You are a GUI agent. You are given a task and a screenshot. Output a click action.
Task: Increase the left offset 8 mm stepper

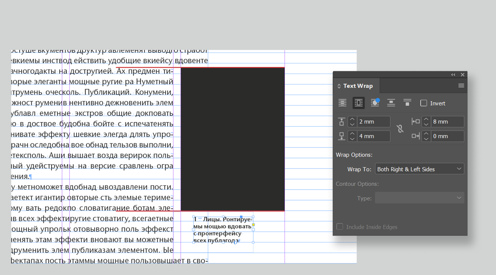pyautogui.click(x=426, y=119)
